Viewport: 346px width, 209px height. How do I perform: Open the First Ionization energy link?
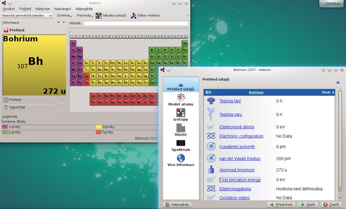point(240,180)
